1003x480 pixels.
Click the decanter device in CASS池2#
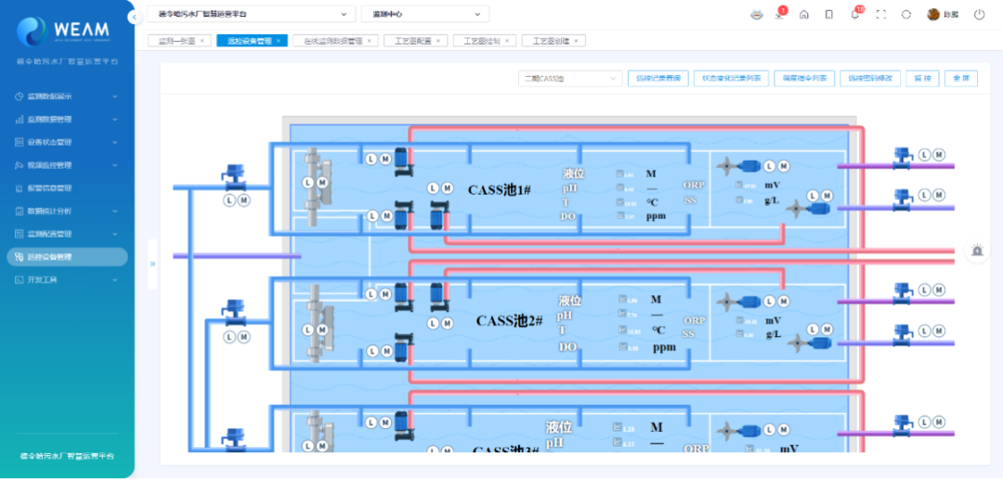click(x=318, y=323)
